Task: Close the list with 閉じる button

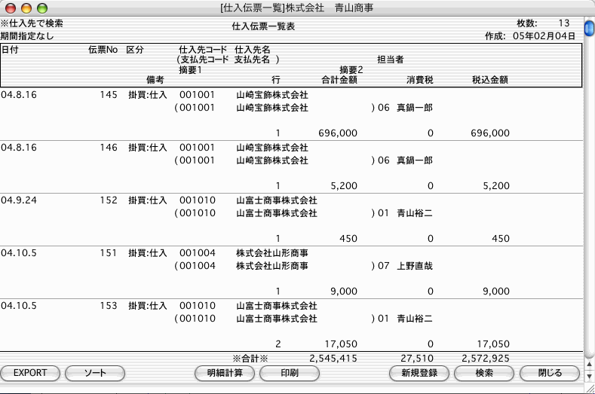Action: coord(550,373)
